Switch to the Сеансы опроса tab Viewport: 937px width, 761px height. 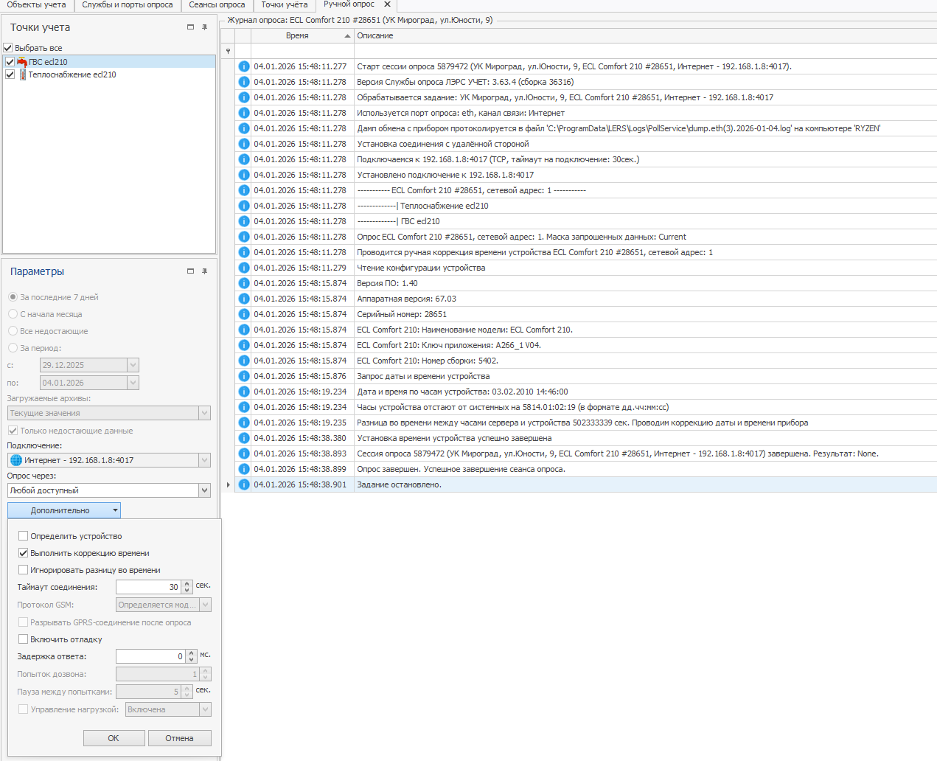coord(217,5)
